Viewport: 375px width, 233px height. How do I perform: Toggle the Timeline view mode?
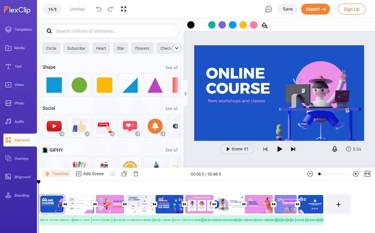tap(57, 174)
